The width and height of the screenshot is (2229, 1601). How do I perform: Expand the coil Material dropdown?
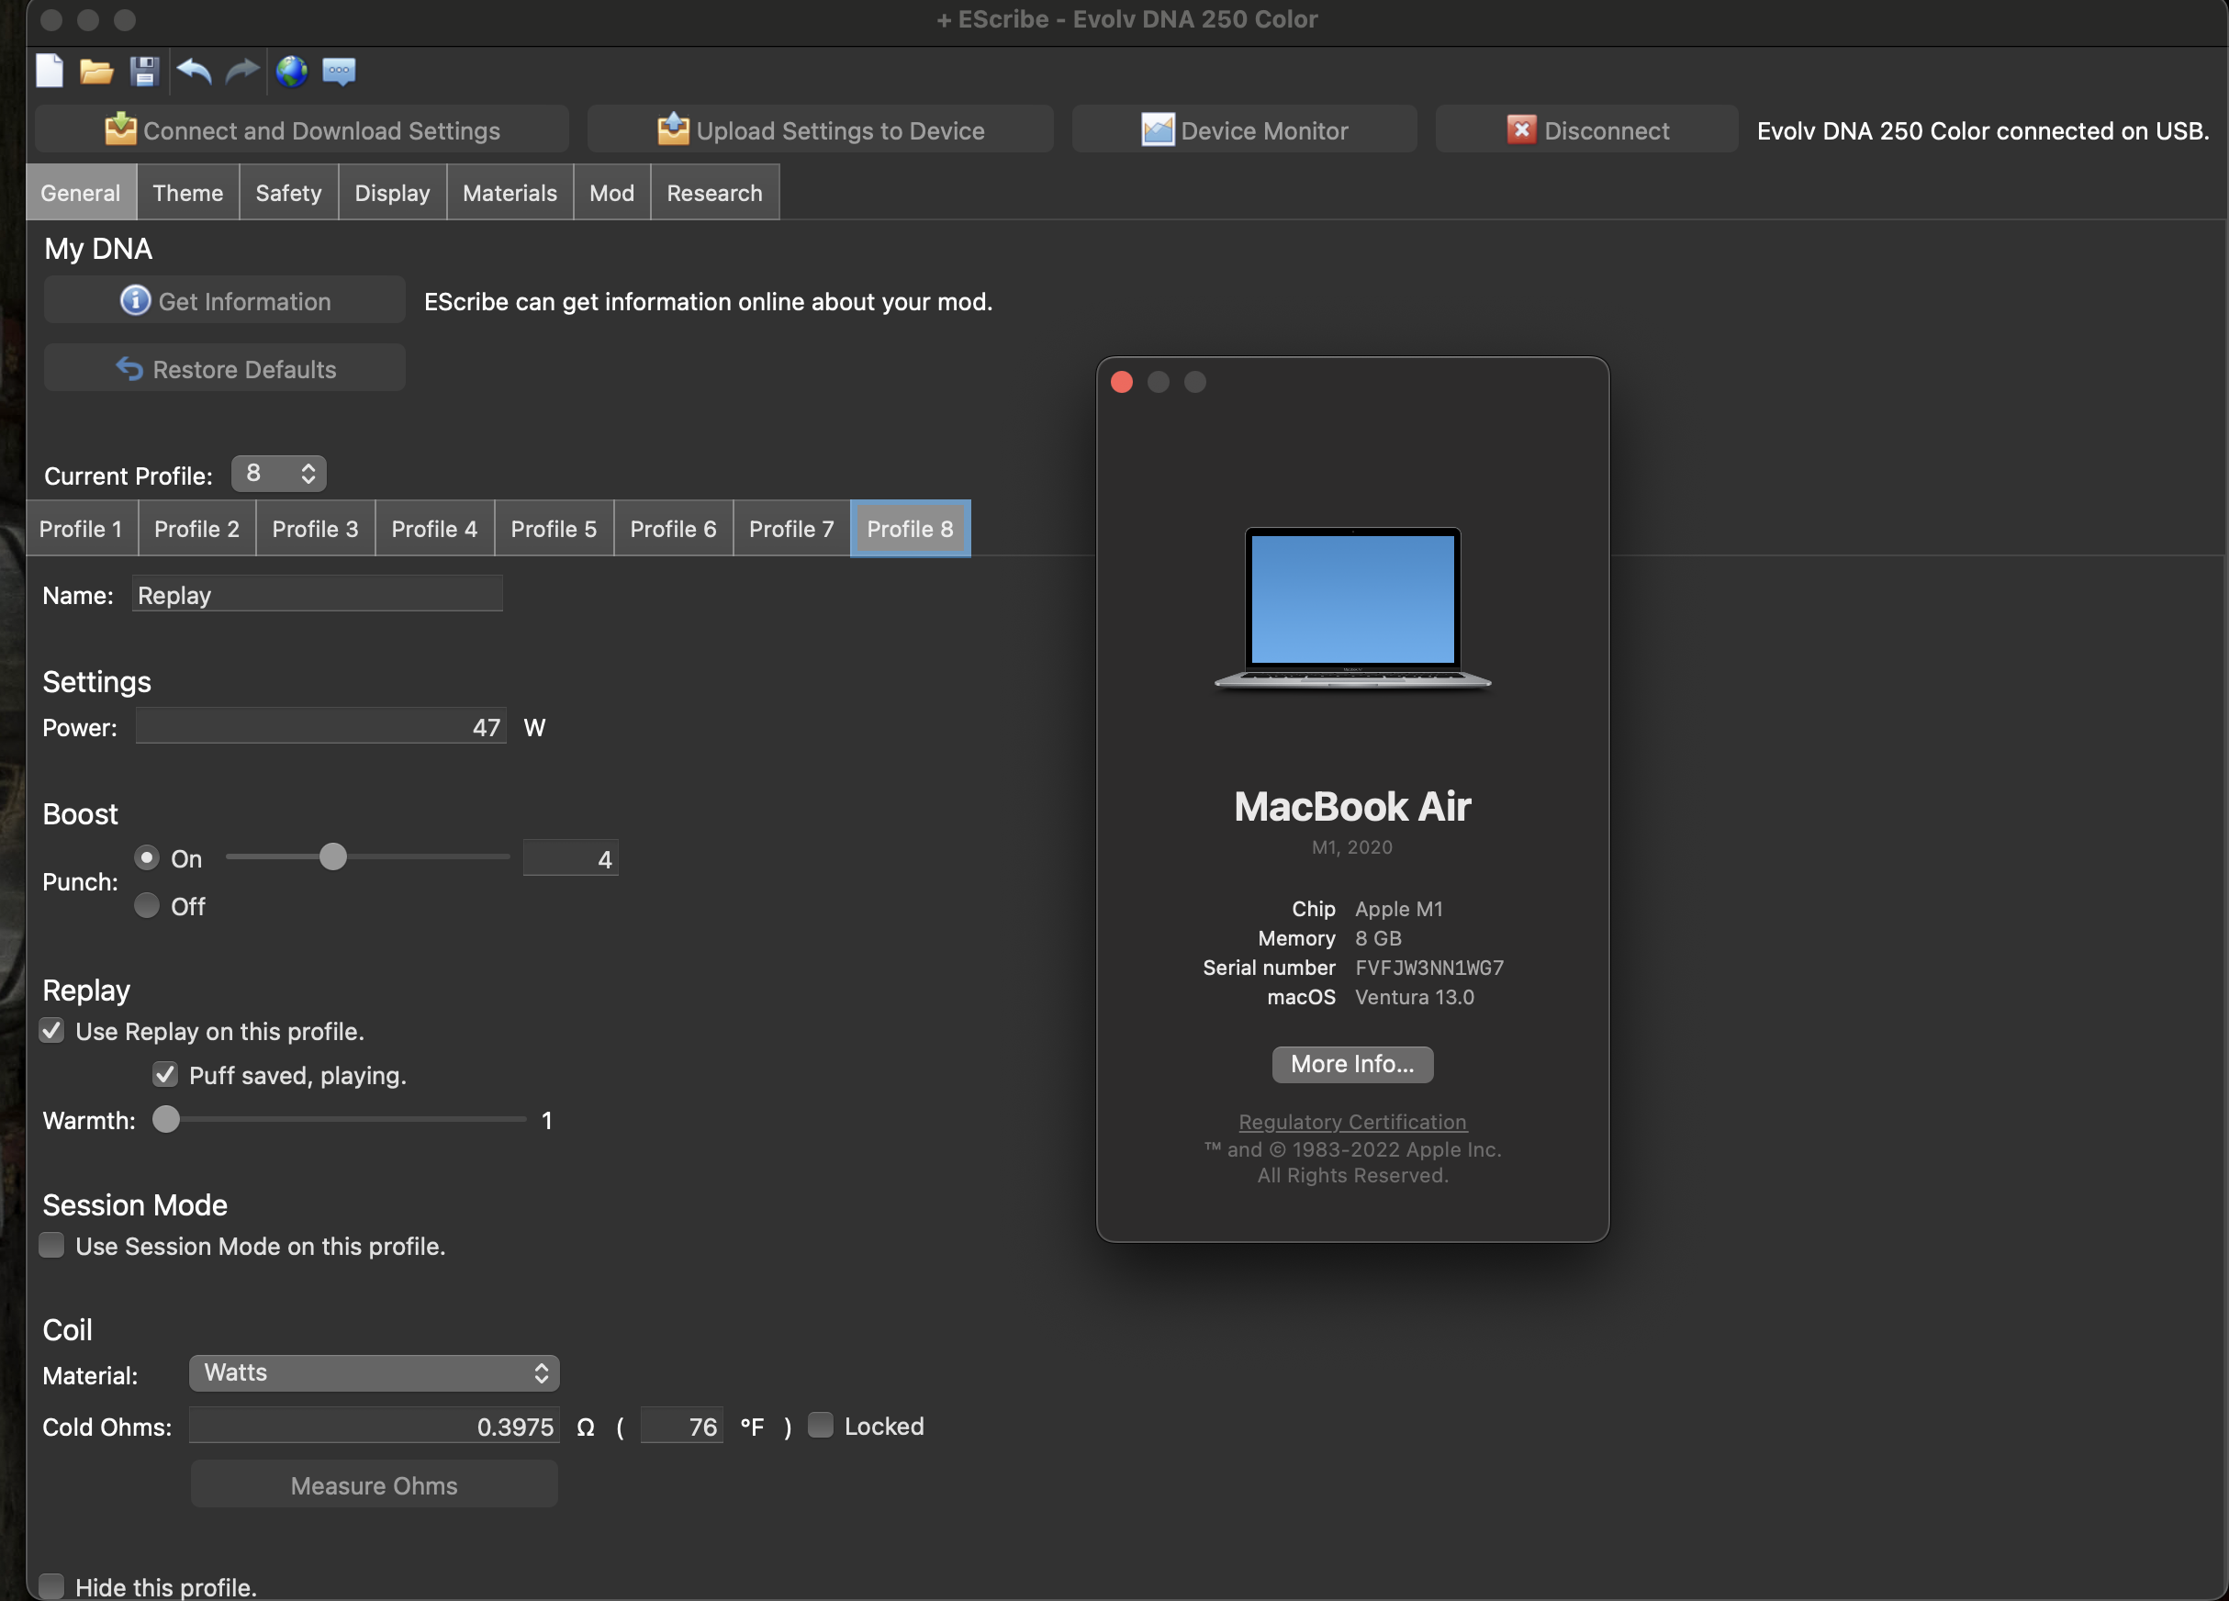pos(374,1373)
